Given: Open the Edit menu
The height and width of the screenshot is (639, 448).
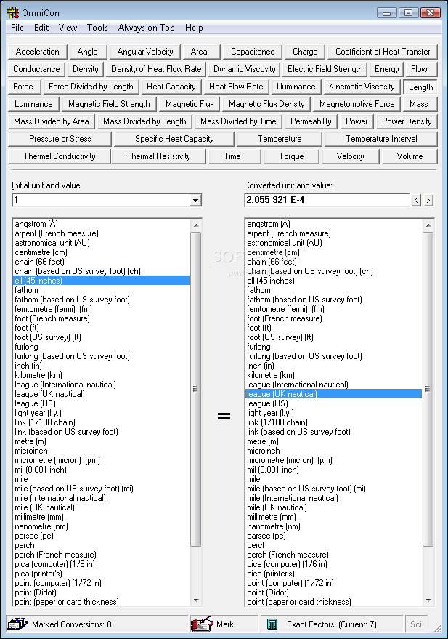Looking at the screenshot, I should point(41,28).
